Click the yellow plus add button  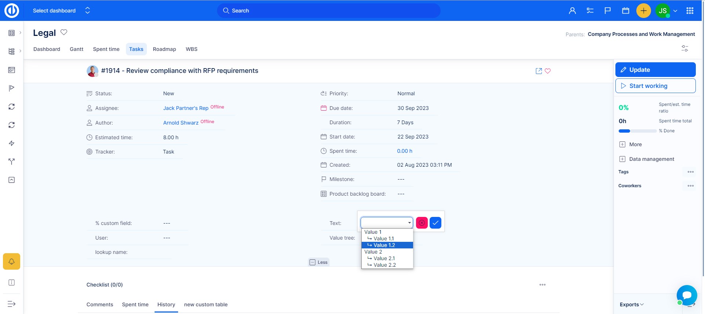643,11
